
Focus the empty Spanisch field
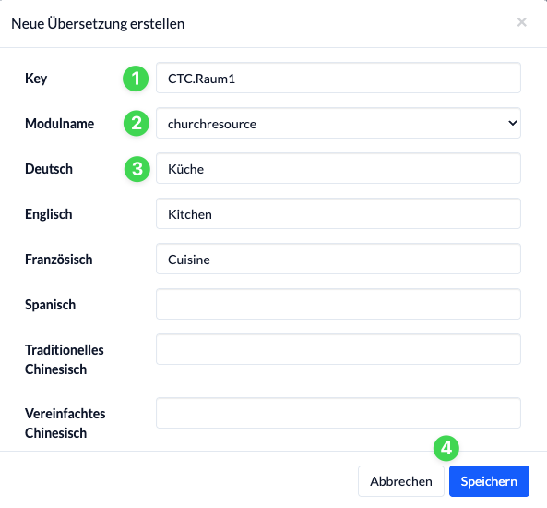coord(339,304)
